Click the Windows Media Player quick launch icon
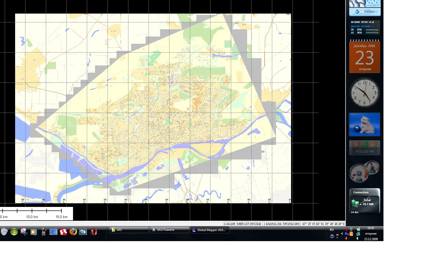The width and height of the screenshot is (423, 264). tap(33, 232)
